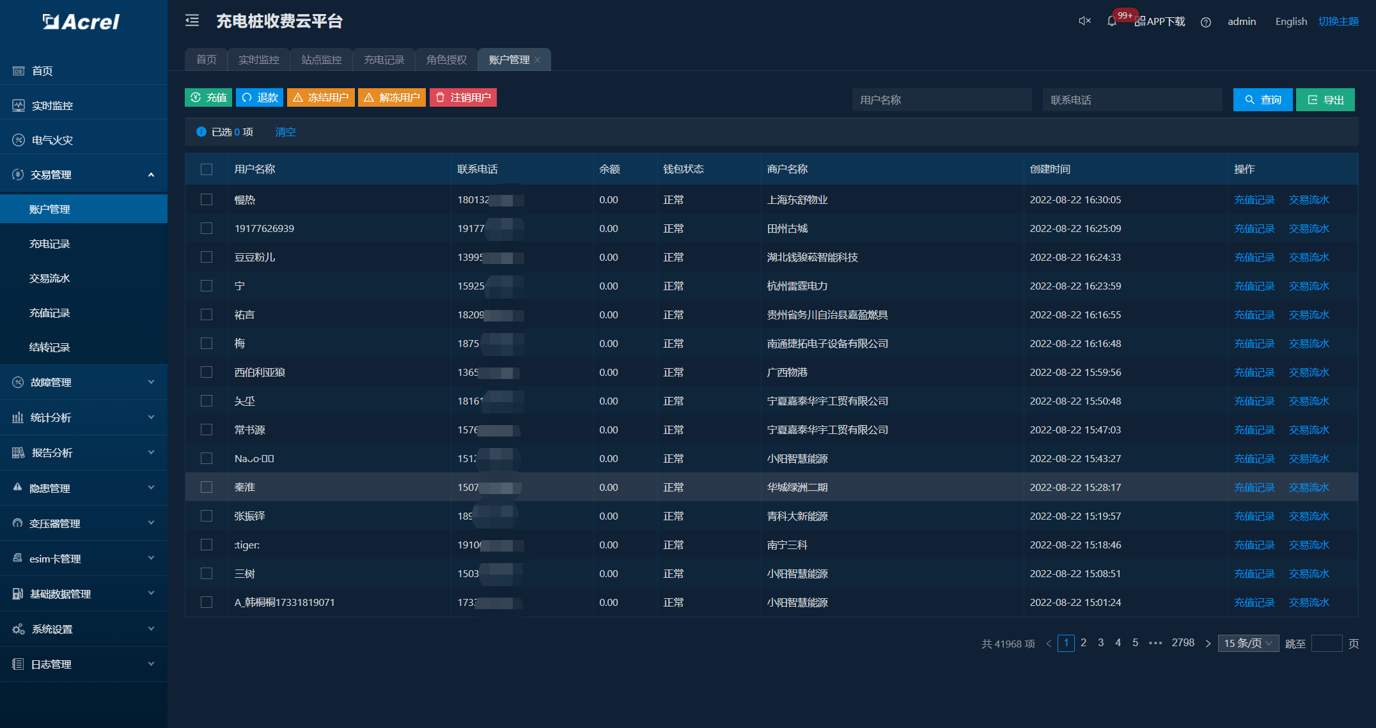Mute the sound via the speaker icon
The width and height of the screenshot is (1376, 728).
[x=1084, y=20]
